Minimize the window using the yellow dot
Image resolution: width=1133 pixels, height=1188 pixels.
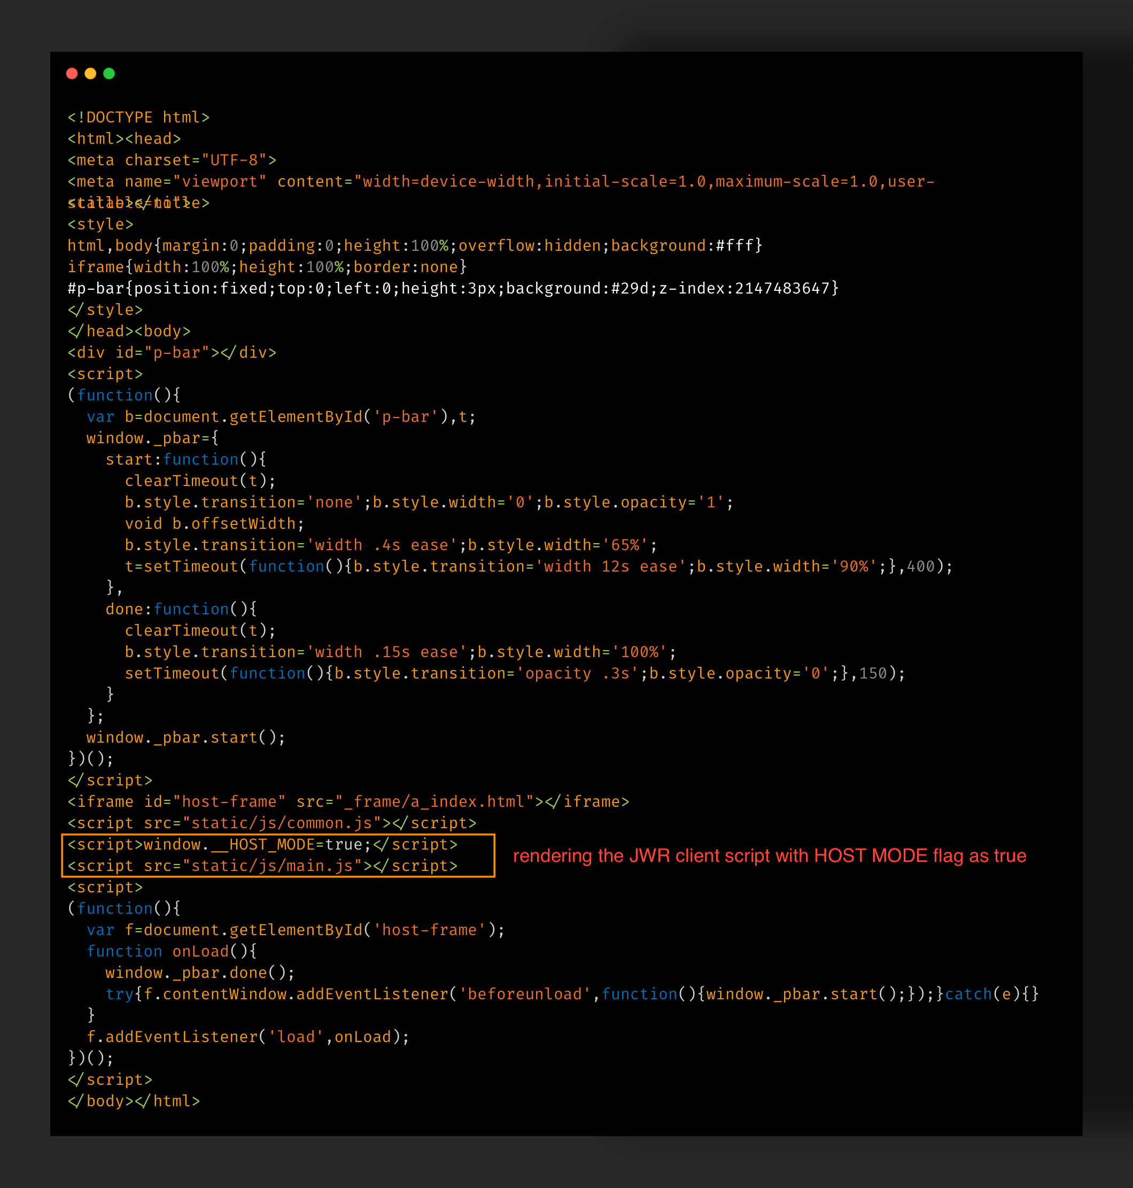click(91, 74)
